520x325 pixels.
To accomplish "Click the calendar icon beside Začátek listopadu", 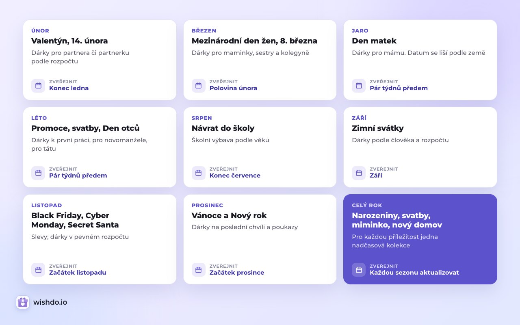I will point(38,270).
